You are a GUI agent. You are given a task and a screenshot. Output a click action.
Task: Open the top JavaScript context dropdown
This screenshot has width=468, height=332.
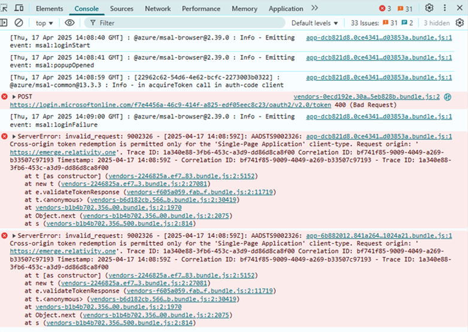pos(44,23)
